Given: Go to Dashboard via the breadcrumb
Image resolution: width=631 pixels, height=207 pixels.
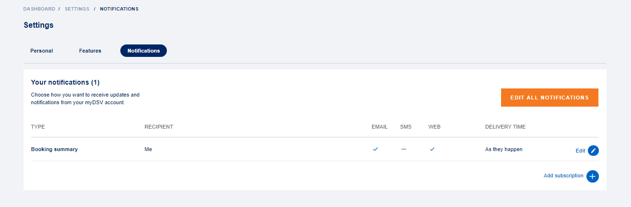Looking at the screenshot, I should coord(39,9).
